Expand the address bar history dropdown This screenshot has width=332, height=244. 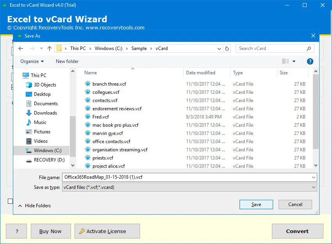point(219,48)
